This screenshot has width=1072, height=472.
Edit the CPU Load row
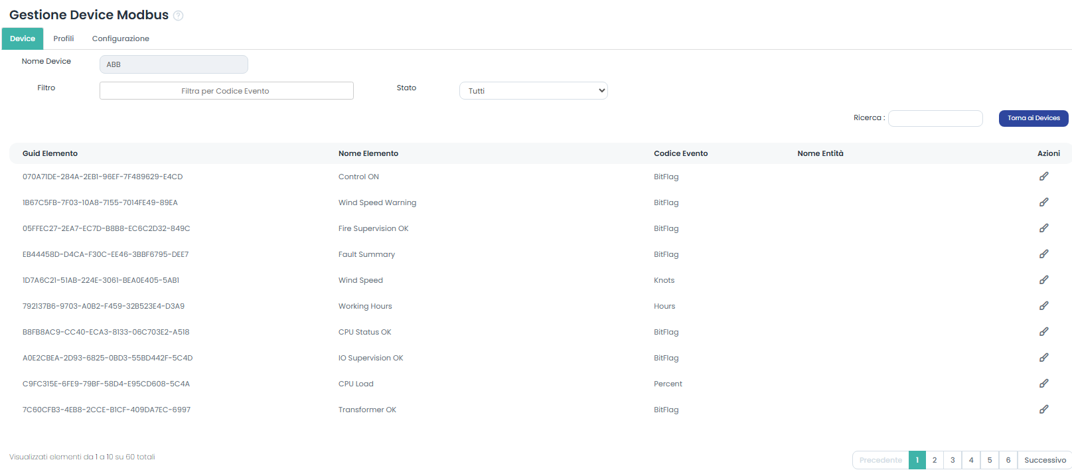pos(1043,384)
